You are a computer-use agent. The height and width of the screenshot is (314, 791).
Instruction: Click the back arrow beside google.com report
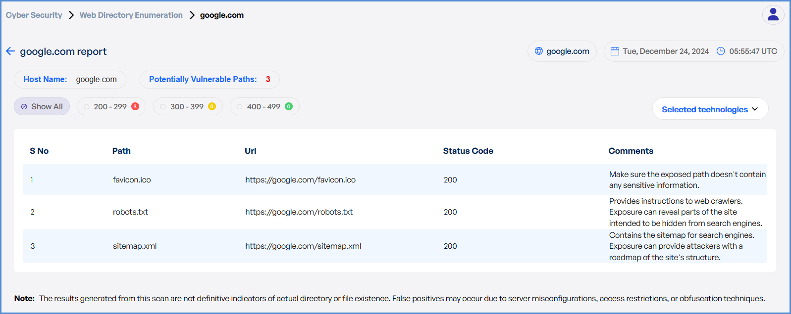point(10,51)
